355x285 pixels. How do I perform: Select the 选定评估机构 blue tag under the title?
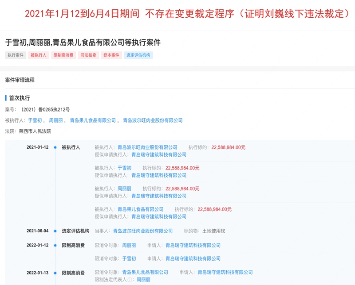click(138, 55)
